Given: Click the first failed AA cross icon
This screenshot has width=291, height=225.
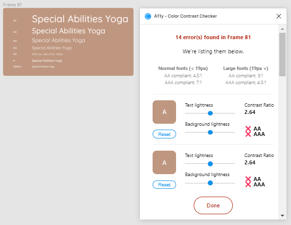Looking at the screenshot, I should [x=248, y=129].
